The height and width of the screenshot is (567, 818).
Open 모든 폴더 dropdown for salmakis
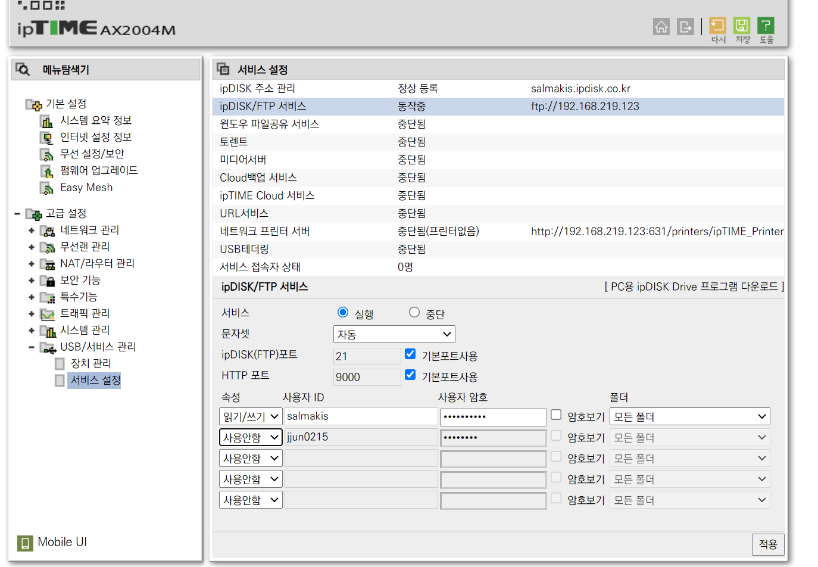pos(690,416)
